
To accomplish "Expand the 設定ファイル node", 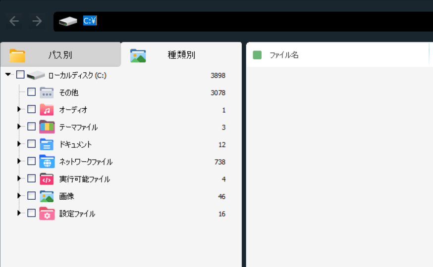I will tap(19, 213).
